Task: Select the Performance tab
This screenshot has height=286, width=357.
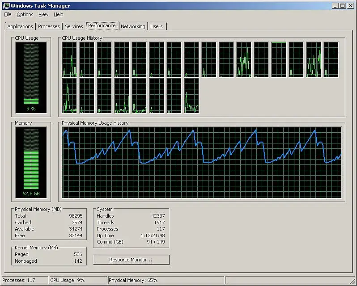Action: pyautogui.click(x=102, y=25)
